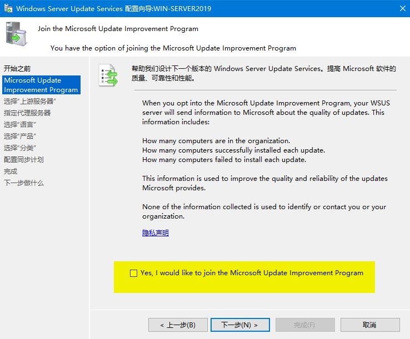Go back with the 上一步(B) button
The width and height of the screenshot is (410, 339).
(x=178, y=325)
